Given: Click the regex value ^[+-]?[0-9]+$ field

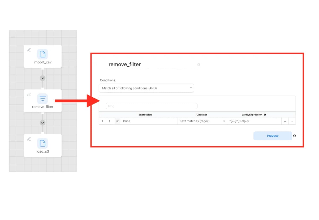Looking at the screenshot, I should pyautogui.click(x=254, y=121).
